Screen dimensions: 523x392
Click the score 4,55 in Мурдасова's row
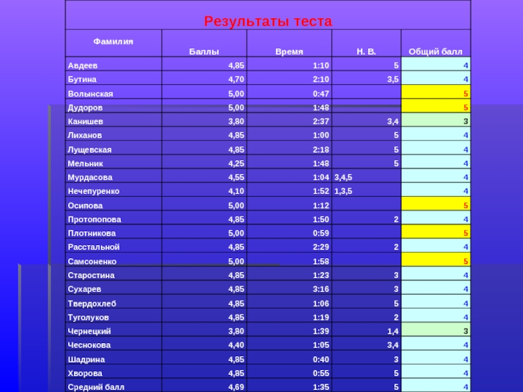236,177
